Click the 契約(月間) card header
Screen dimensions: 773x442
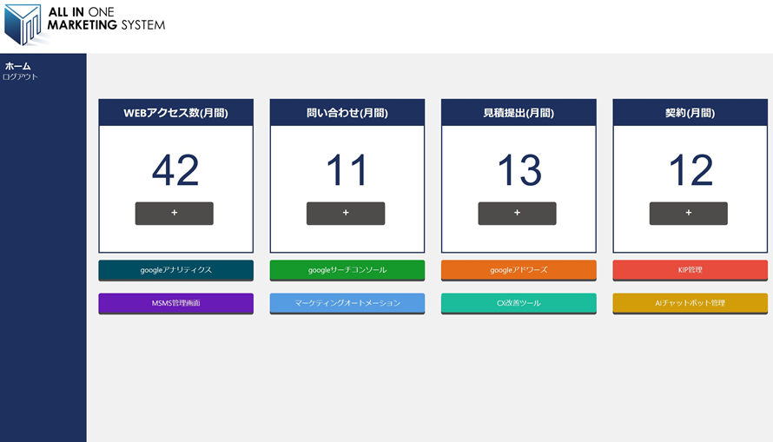tap(690, 113)
